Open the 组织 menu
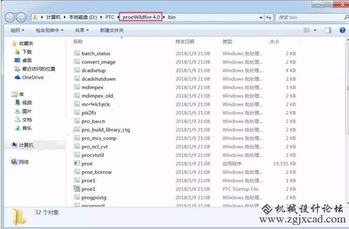 click(17, 30)
